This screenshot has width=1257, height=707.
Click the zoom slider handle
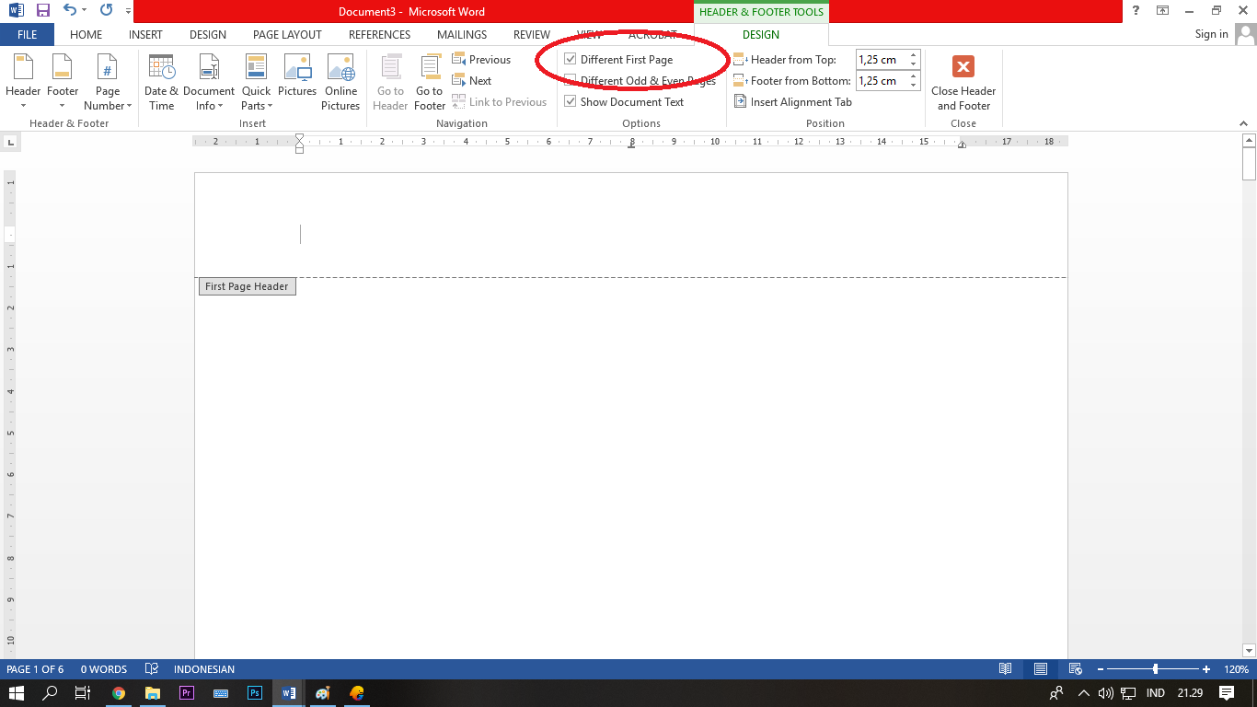click(1155, 669)
